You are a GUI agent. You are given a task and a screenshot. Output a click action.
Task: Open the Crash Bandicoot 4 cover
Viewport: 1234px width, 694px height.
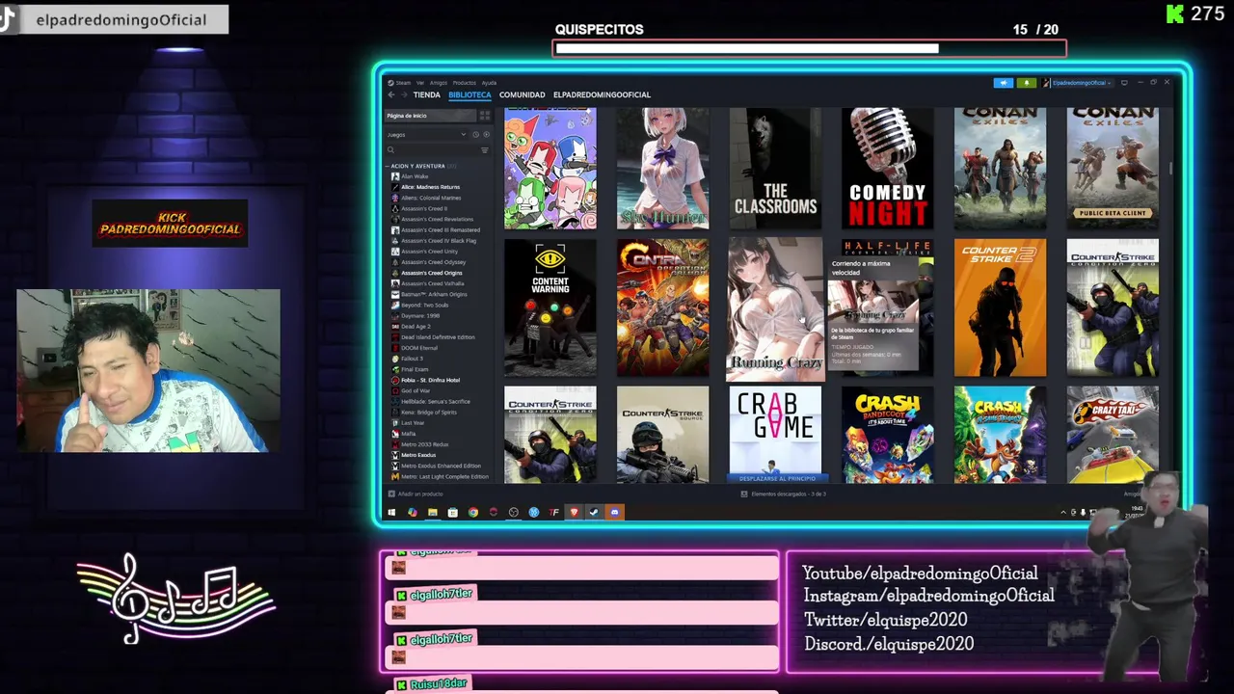click(x=888, y=435)
